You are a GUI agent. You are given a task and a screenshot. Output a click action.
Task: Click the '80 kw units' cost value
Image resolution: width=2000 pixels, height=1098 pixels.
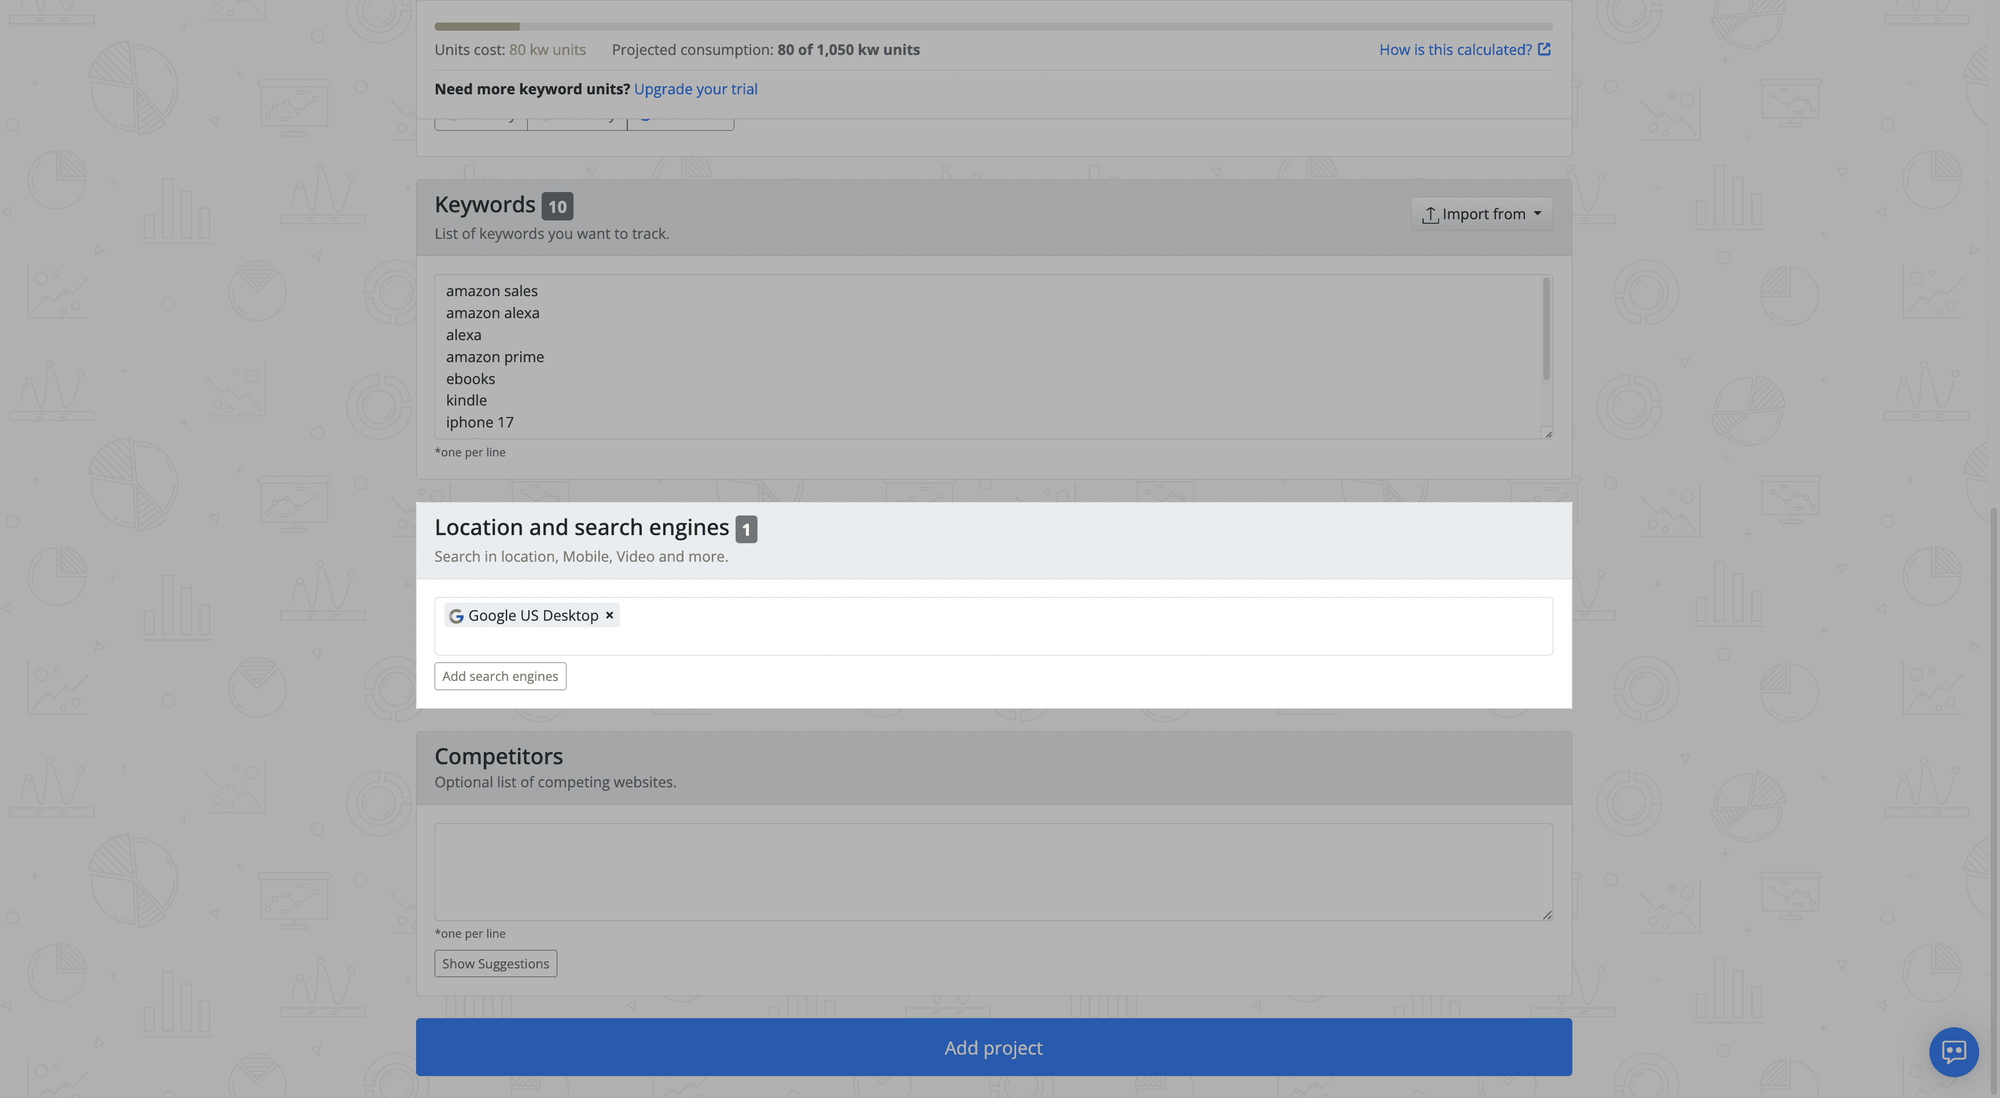pos(547,50)
